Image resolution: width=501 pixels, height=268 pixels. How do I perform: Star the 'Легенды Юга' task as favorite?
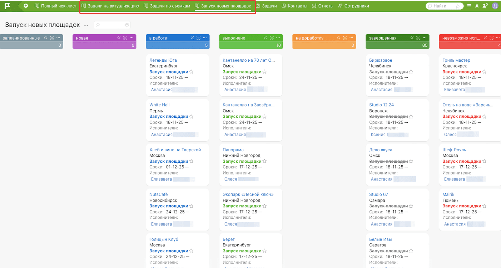[191, 72]
